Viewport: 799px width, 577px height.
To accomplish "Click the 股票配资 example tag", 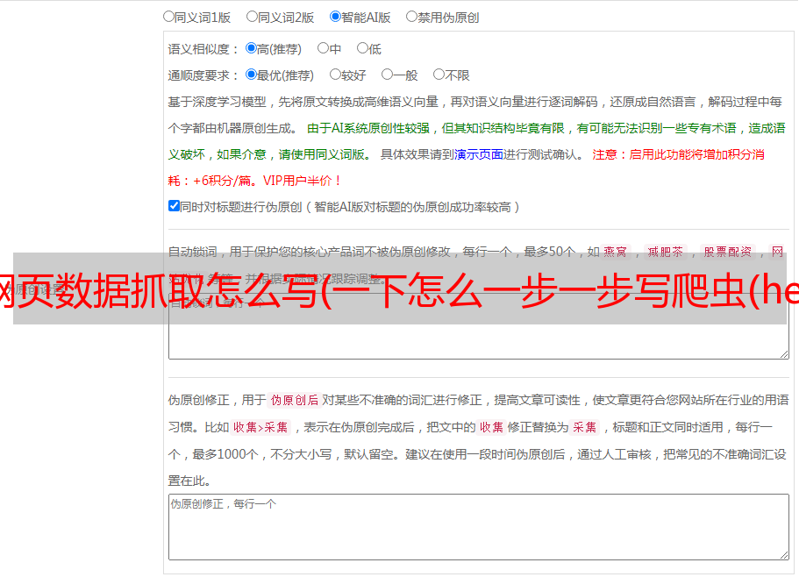I will click(728, 252).
